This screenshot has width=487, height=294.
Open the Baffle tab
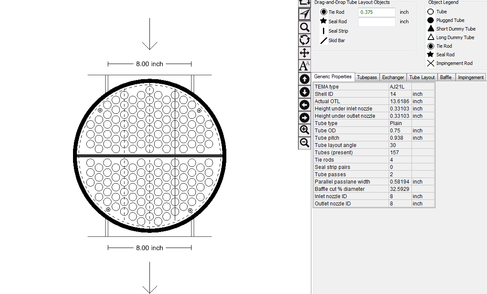(446, 77)
